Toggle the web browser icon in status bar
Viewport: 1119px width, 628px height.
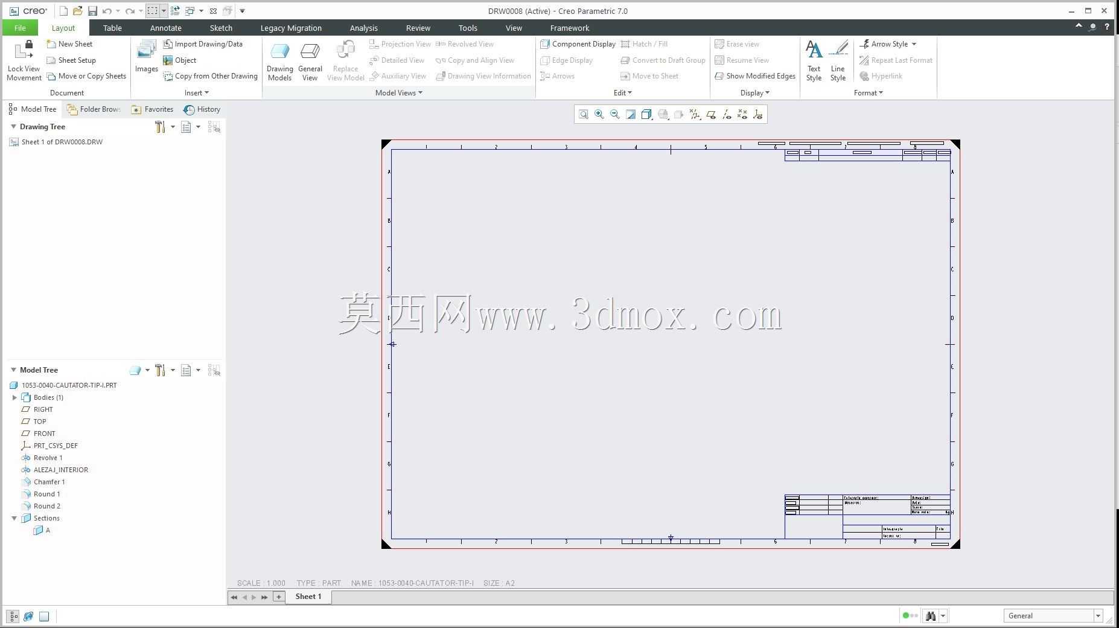(28, 617)
